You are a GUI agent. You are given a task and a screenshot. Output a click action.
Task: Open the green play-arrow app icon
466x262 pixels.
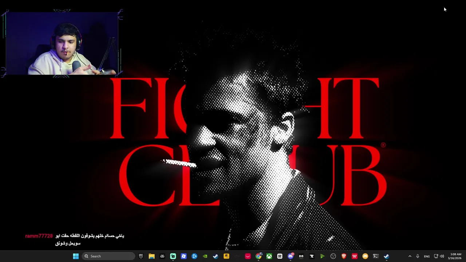[x=322, y=256]
